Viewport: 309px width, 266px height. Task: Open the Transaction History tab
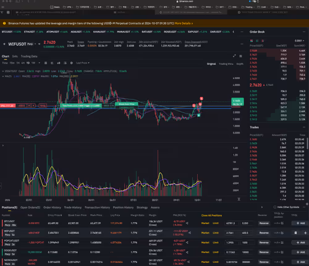coord(97,207)
